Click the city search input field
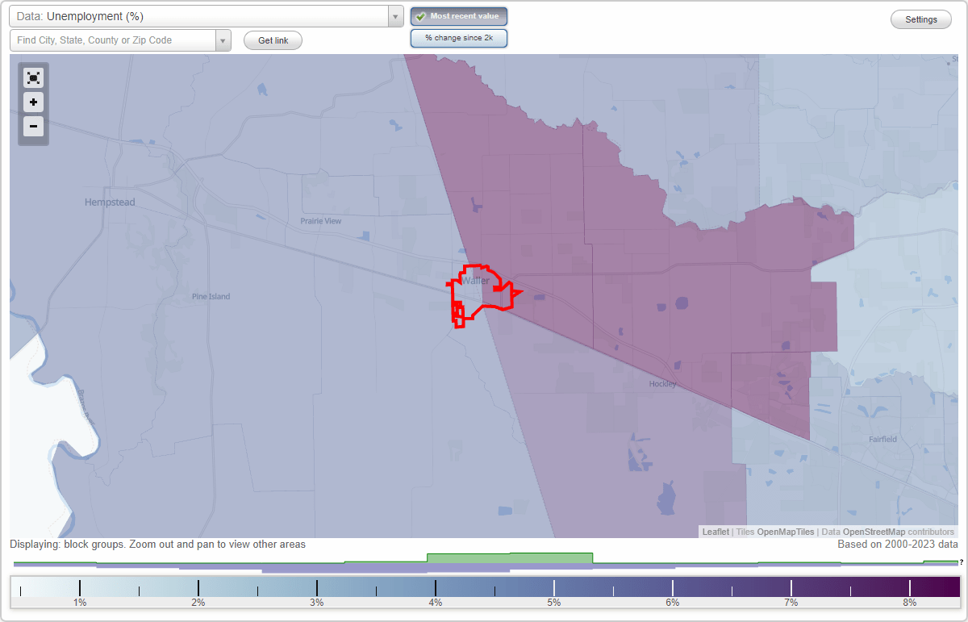The image size is (968, 622). 113,40
